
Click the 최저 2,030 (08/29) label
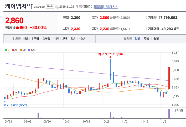tap(16, 105)
